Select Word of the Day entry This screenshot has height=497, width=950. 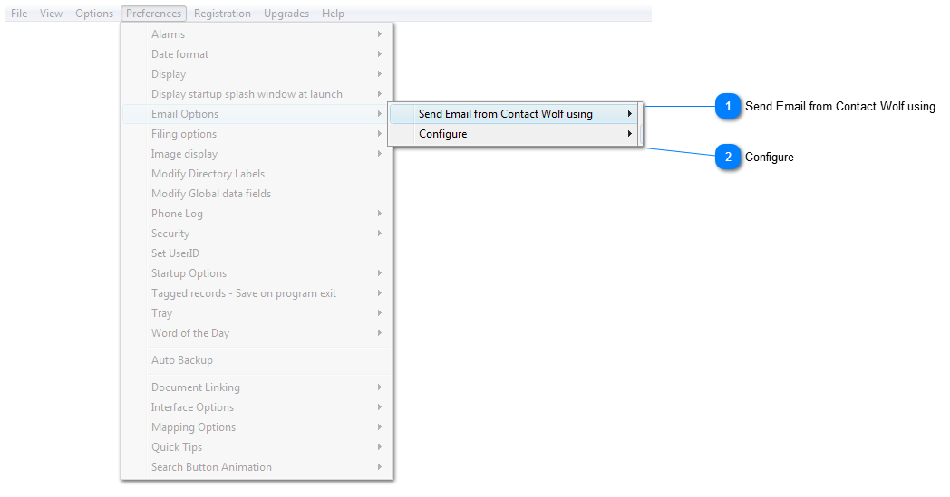(x=257, y=333)
